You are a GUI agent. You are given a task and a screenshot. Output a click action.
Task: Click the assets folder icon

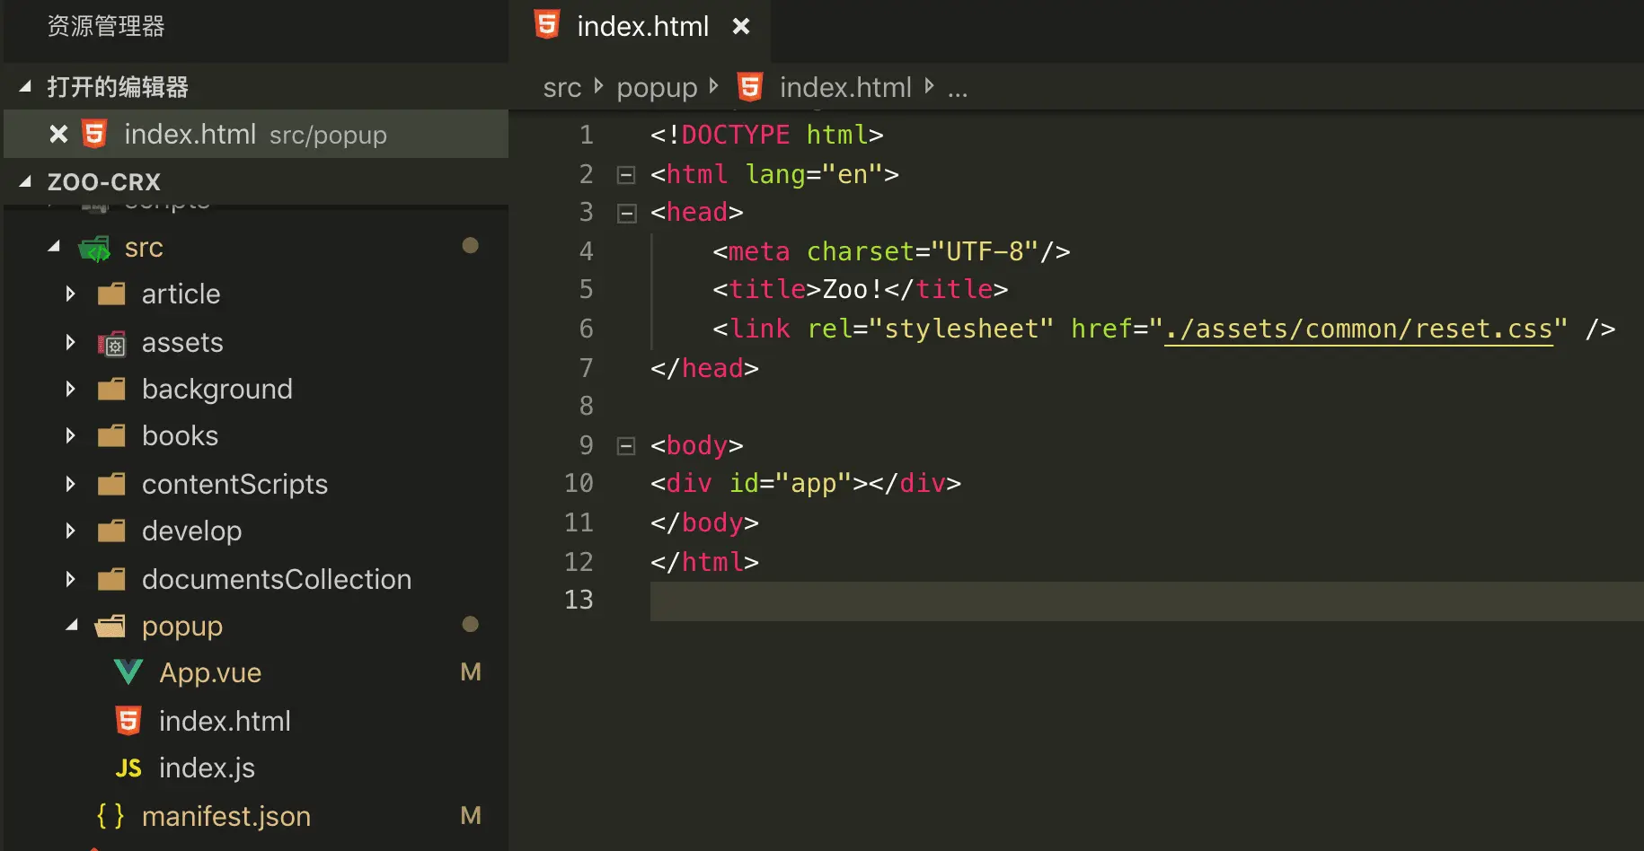click(111, 343)
